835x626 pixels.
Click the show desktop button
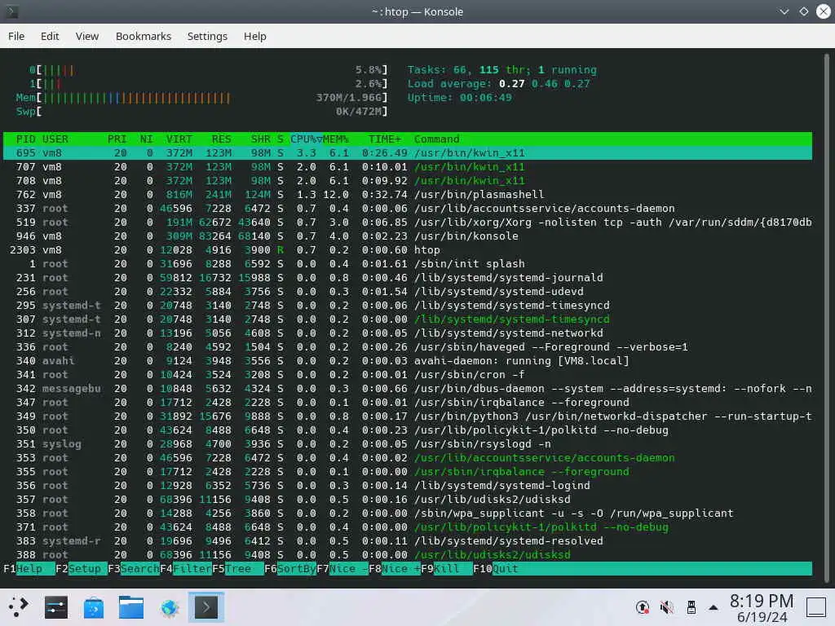(815, 607)
